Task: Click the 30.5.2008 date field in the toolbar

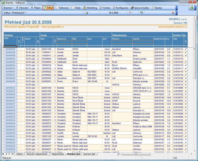Action: click(113, 13)
